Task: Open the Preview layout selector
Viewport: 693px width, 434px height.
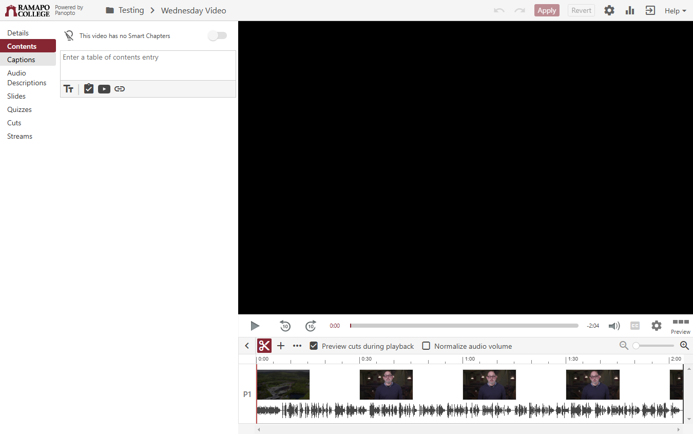Action: [681, 326]
